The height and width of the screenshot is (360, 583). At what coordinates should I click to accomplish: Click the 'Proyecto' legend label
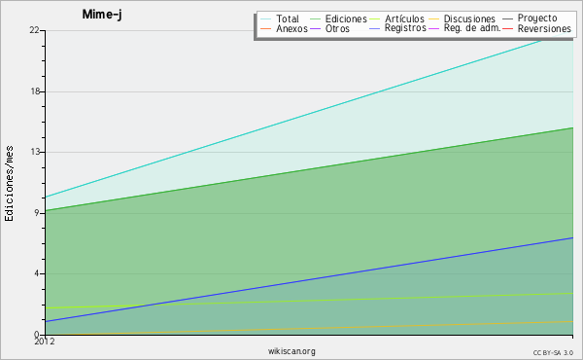click(537, 18)
